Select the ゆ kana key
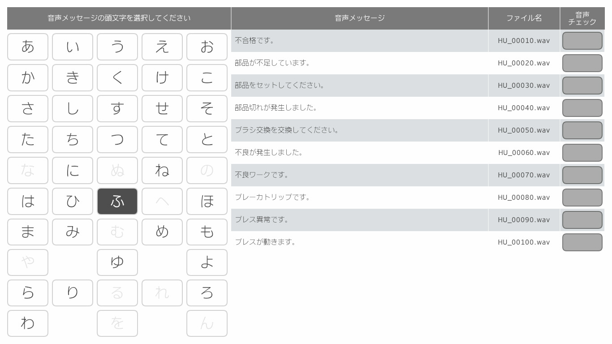 pyautogui.click(x=117, y=262)
